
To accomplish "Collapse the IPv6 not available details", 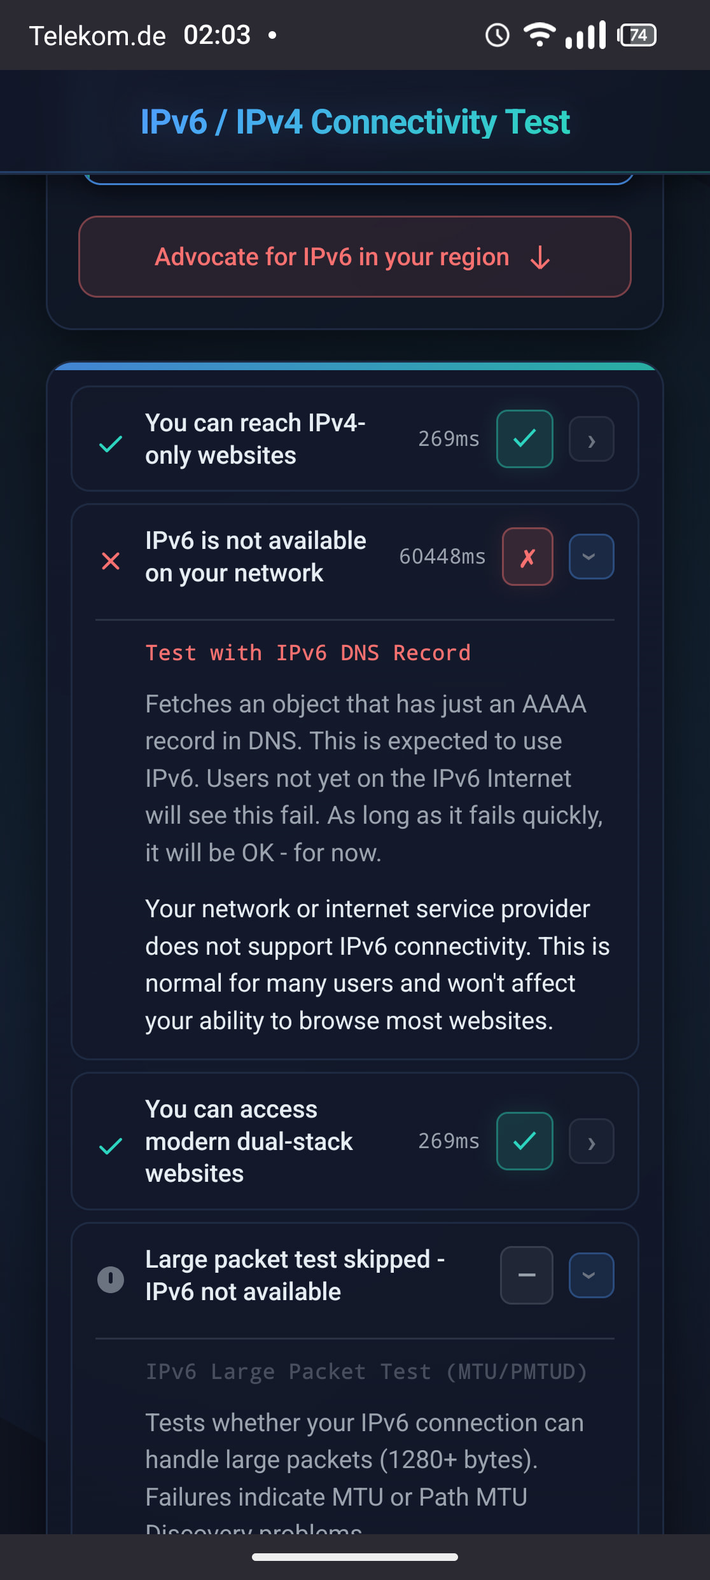I will coord(591,557).
